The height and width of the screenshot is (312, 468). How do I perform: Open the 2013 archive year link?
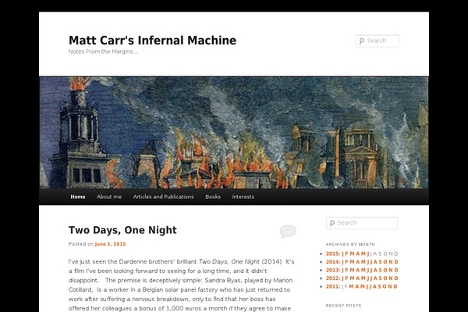(332, 270)
